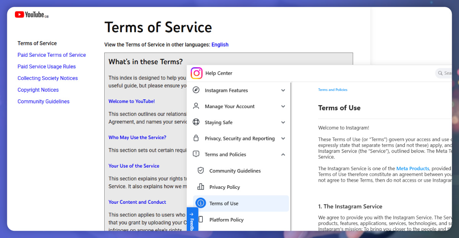The width and height of the screenshot is (459, 238).
Task: Select Copyright Notices in YouTube sidebar
Action: (38, 90)
